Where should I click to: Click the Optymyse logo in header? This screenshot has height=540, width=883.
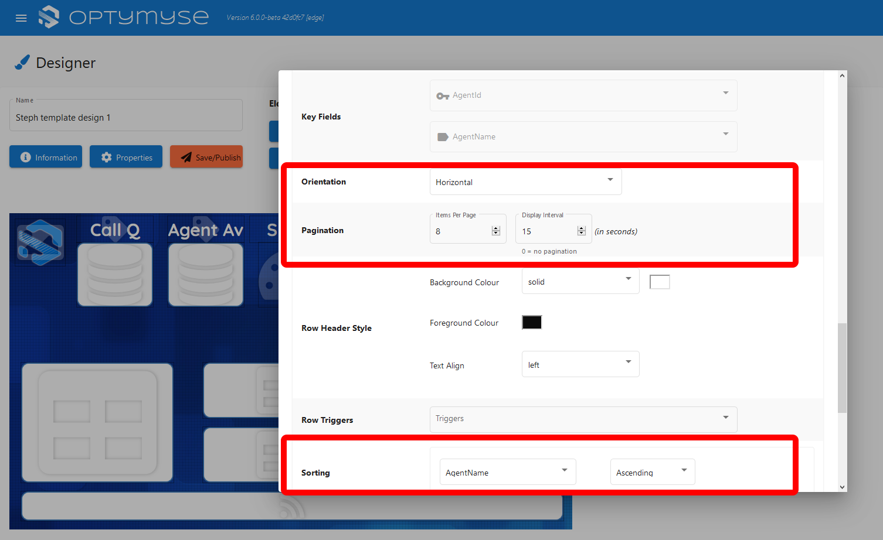124,17
